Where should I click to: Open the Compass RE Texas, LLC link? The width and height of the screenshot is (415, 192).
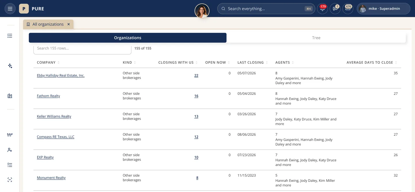(56, 137)
